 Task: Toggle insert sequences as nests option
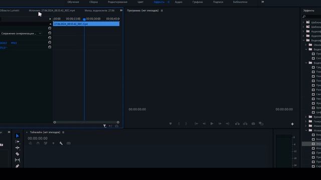click(30, 143)
